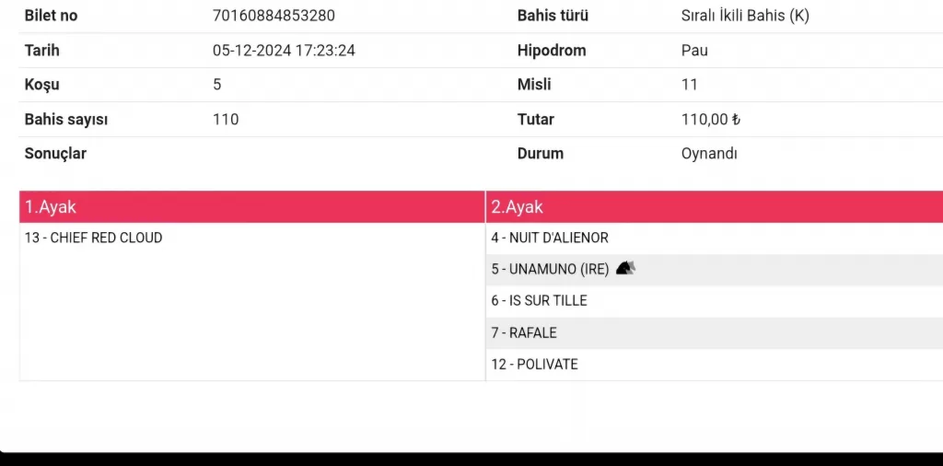Select horse 13 - CHIEF RED CLOUD
The height and width of the screenshot is (466, 943).
point(94,238)
